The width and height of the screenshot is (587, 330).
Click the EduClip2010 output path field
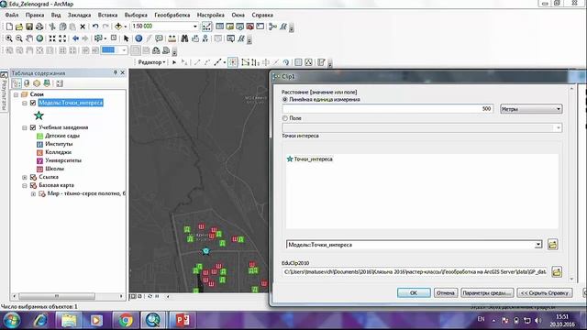pyautogui.click(x=415, y=272)
